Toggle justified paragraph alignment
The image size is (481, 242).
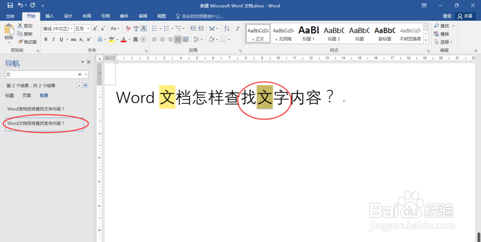coord(177,39)
